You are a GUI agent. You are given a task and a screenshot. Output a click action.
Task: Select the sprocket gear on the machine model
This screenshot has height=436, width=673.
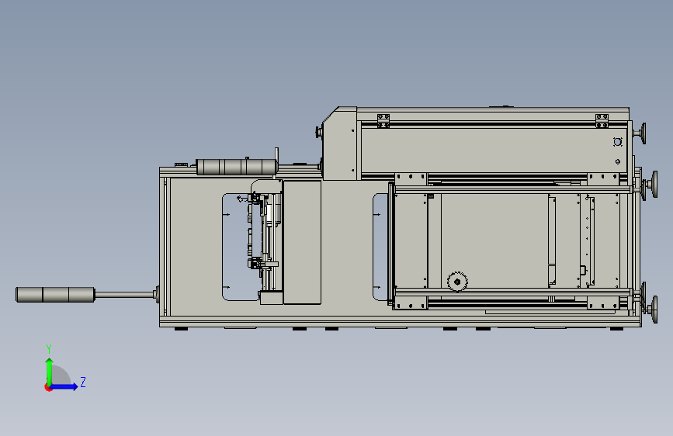457,282
